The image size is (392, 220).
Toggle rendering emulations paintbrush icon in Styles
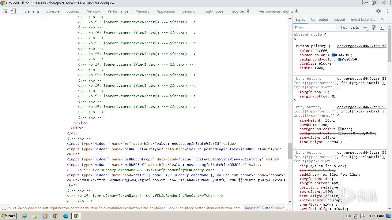coord(374,28)
